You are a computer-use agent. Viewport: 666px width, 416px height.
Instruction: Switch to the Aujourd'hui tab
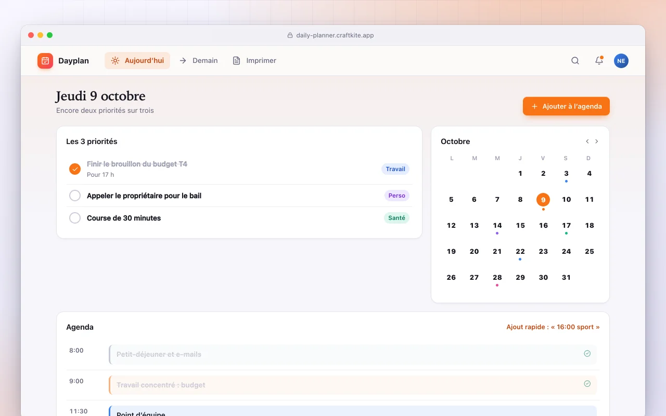(137, 61)
